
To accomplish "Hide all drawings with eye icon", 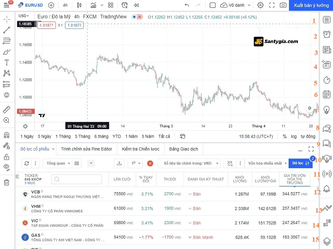I will pyautogui.click(x=7, y=168).
